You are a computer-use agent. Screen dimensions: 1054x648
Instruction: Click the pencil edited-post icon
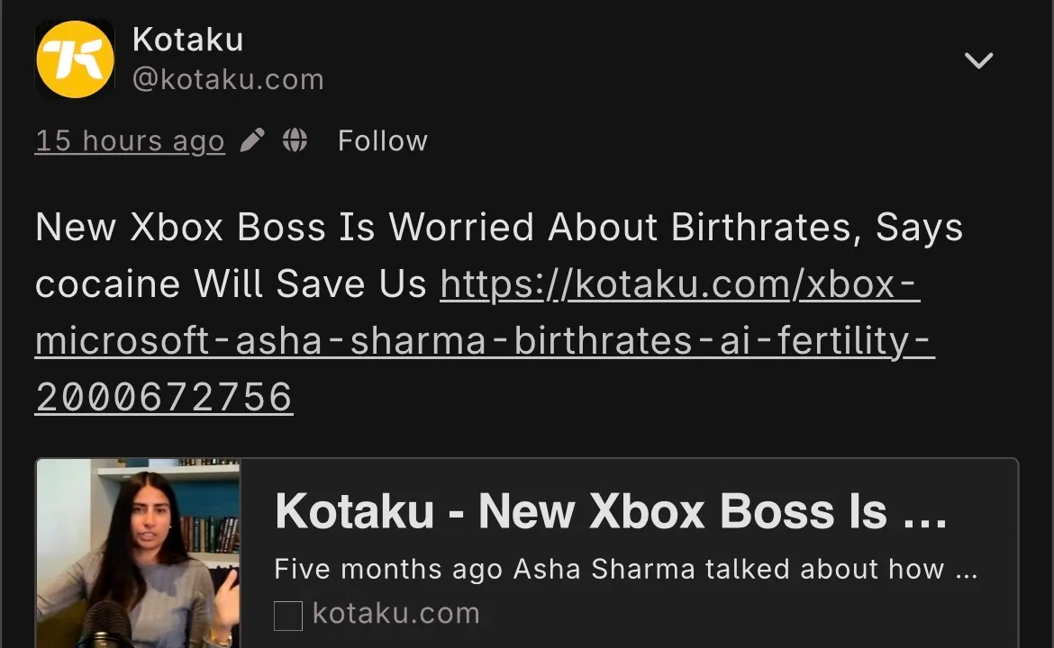253,140
